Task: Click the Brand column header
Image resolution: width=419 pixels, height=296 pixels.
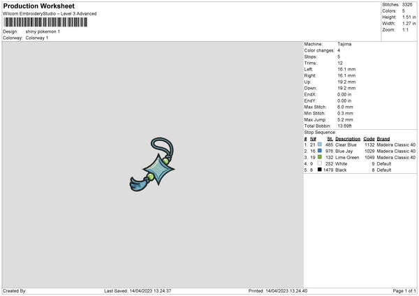Action: coord(383,139)
